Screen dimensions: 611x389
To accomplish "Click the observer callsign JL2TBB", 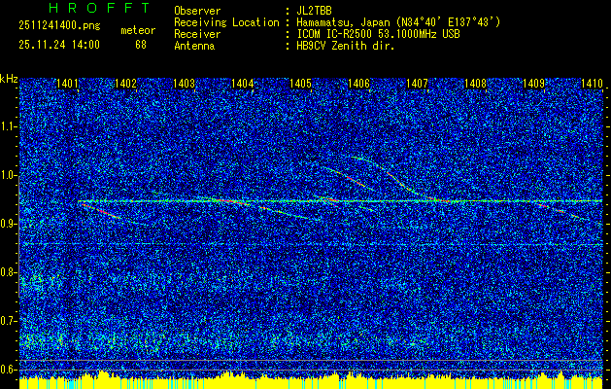I will pos(316,11).
